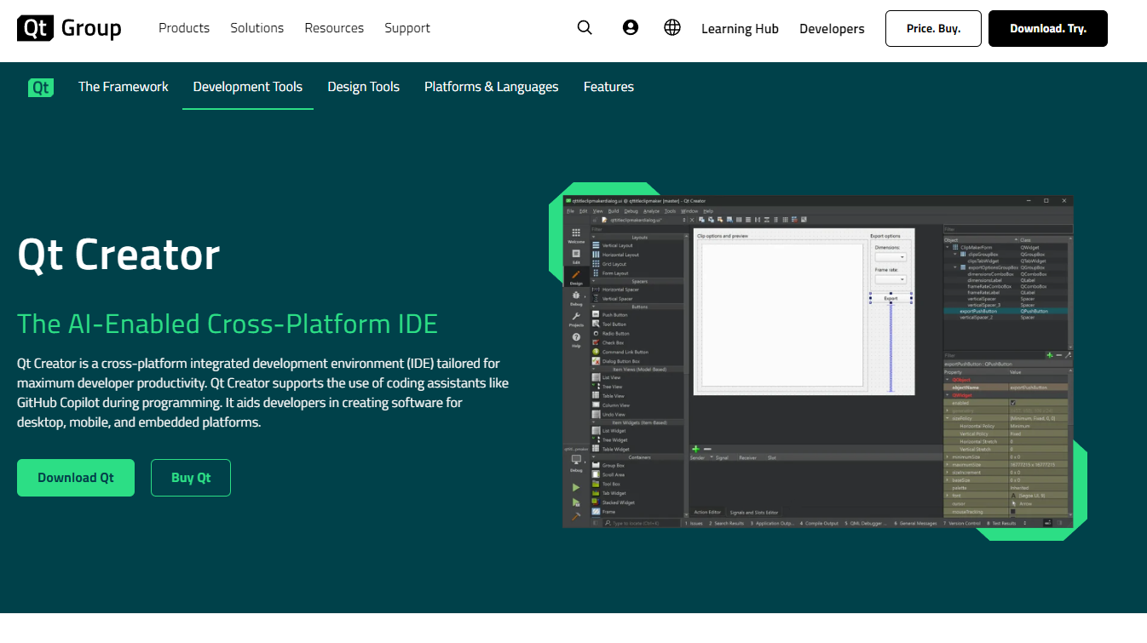Click the Widget Box Filter field above Layouts
Viewport: 1147px width, 643px height.
pos(638,229)
